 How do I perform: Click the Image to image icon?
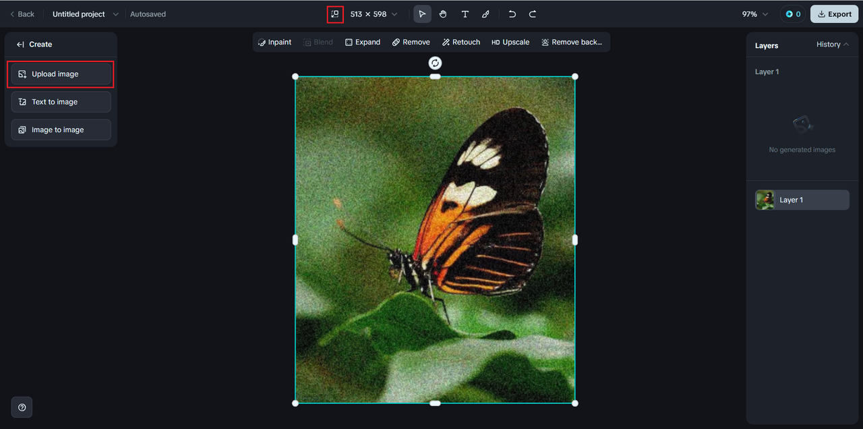tap(22, 130)
